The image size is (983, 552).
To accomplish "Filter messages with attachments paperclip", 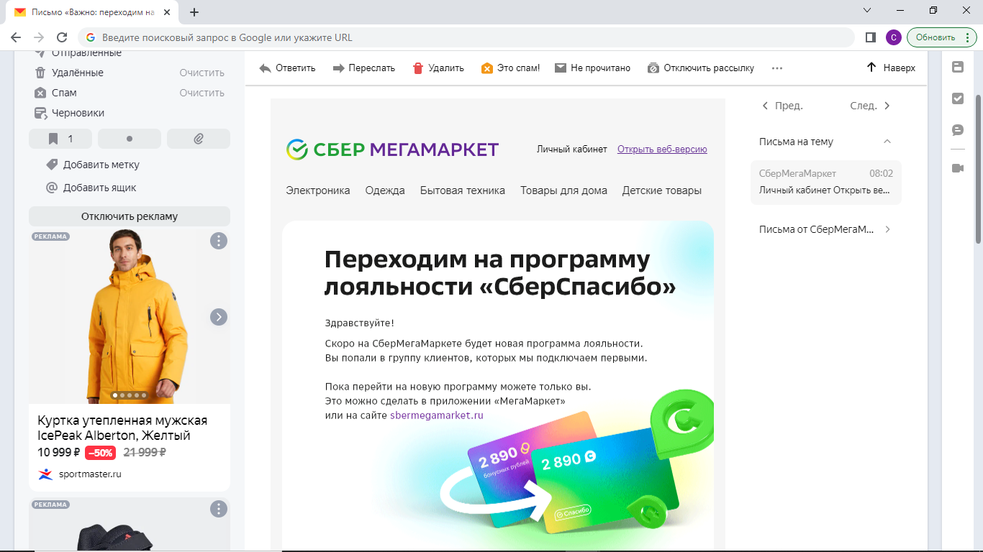I will tap(199, 139).
